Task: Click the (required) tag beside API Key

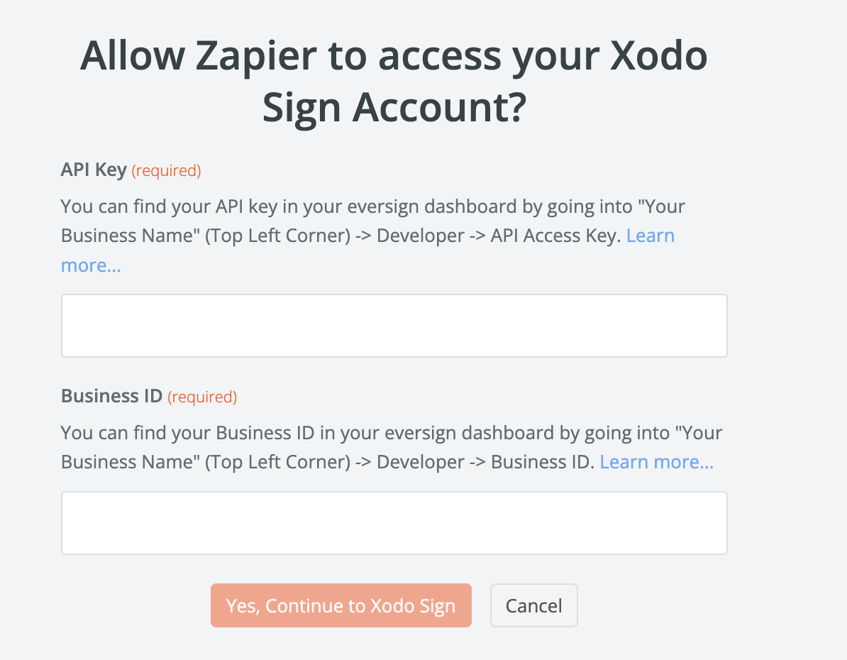Action: coord(167,171)
